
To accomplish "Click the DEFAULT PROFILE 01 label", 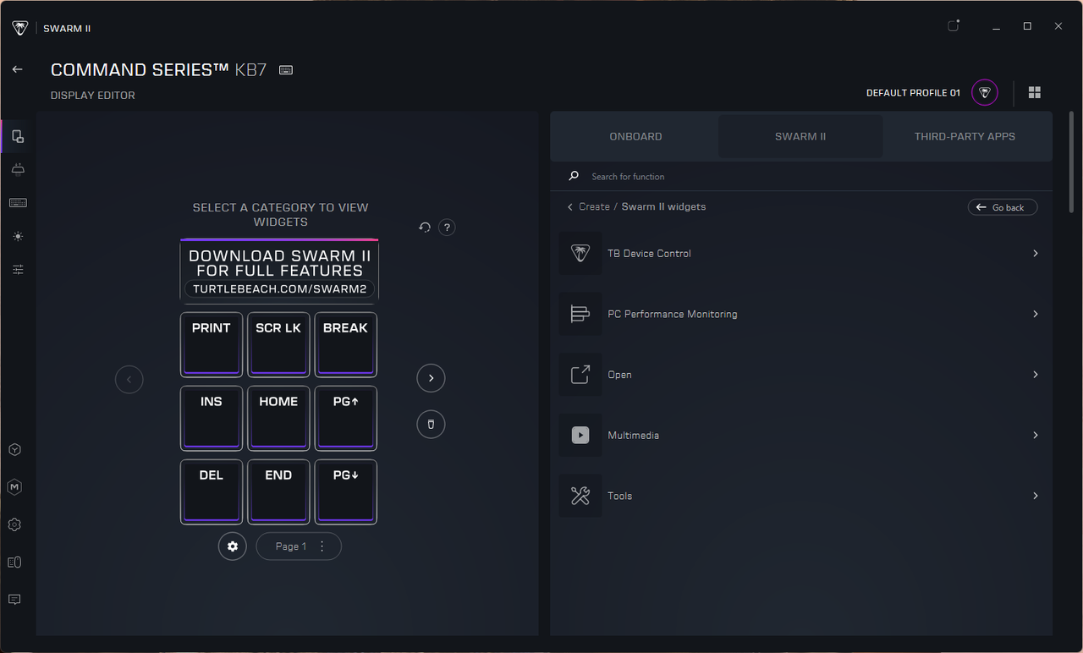I will pyautogui.click(x=913, y=93).
